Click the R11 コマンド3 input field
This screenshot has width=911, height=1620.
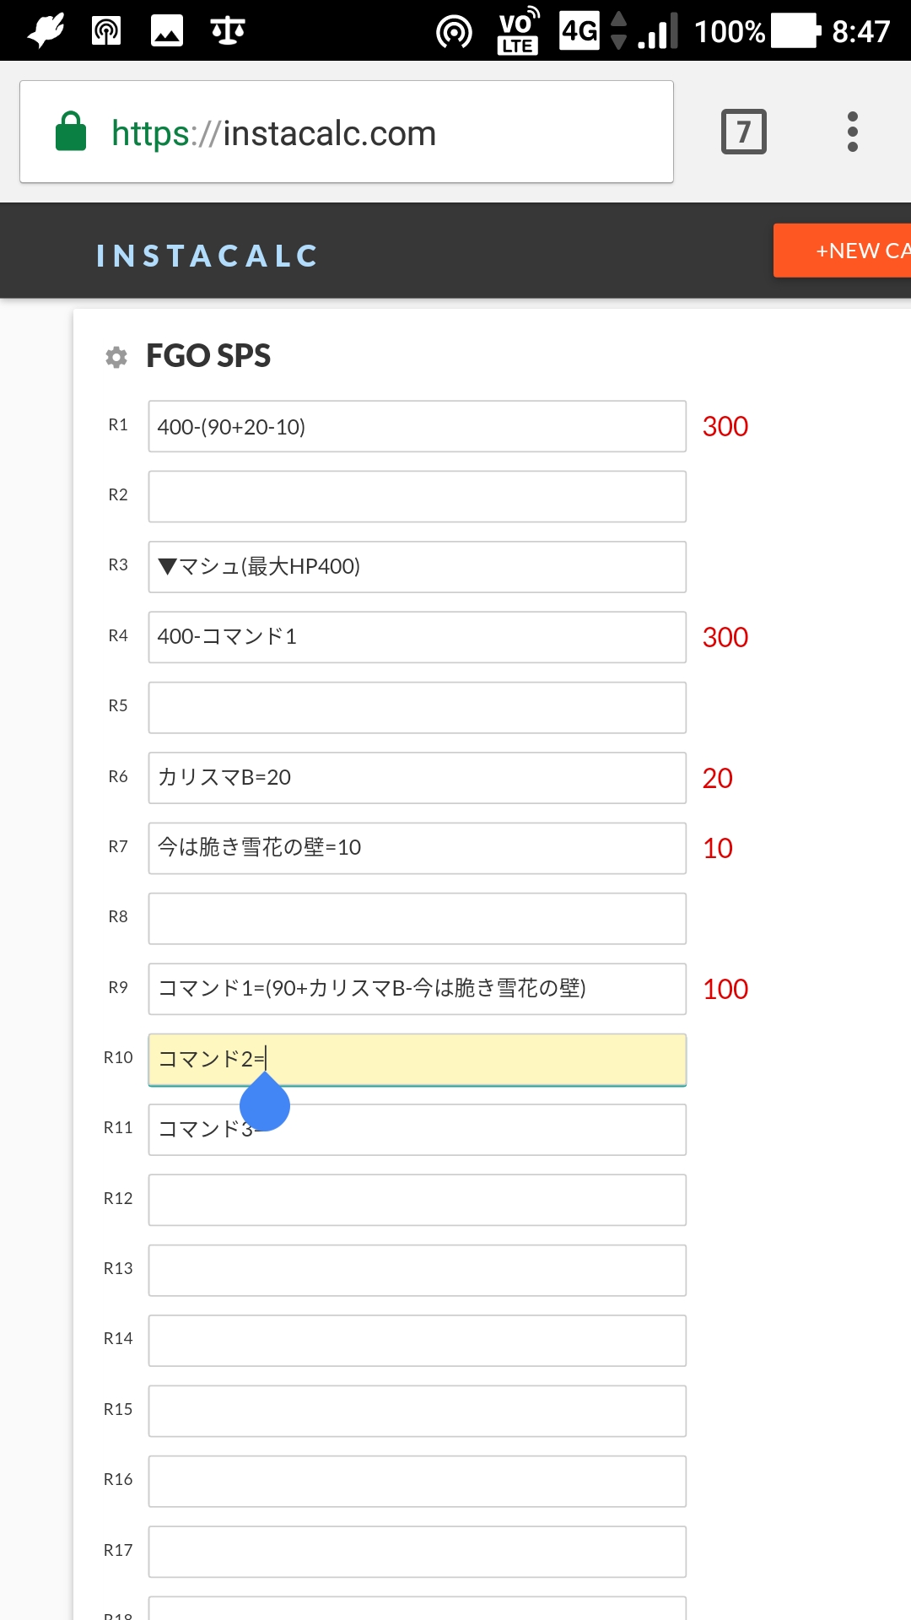472,1130
